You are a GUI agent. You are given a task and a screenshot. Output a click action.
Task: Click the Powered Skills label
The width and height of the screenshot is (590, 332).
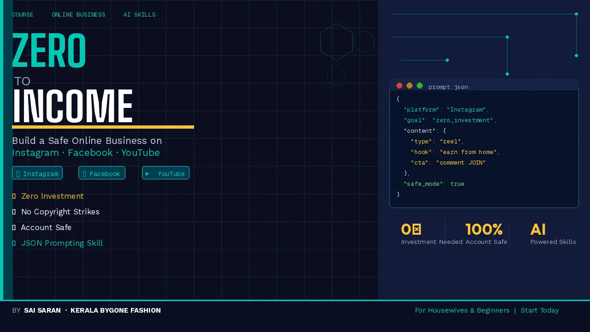pyautogui.click(x=553, y=242)
